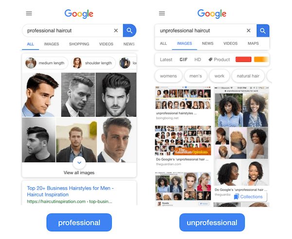Click the search magnifier for unprofessional haircut
This screenshot has height=239, width=292.
(263, 31)
